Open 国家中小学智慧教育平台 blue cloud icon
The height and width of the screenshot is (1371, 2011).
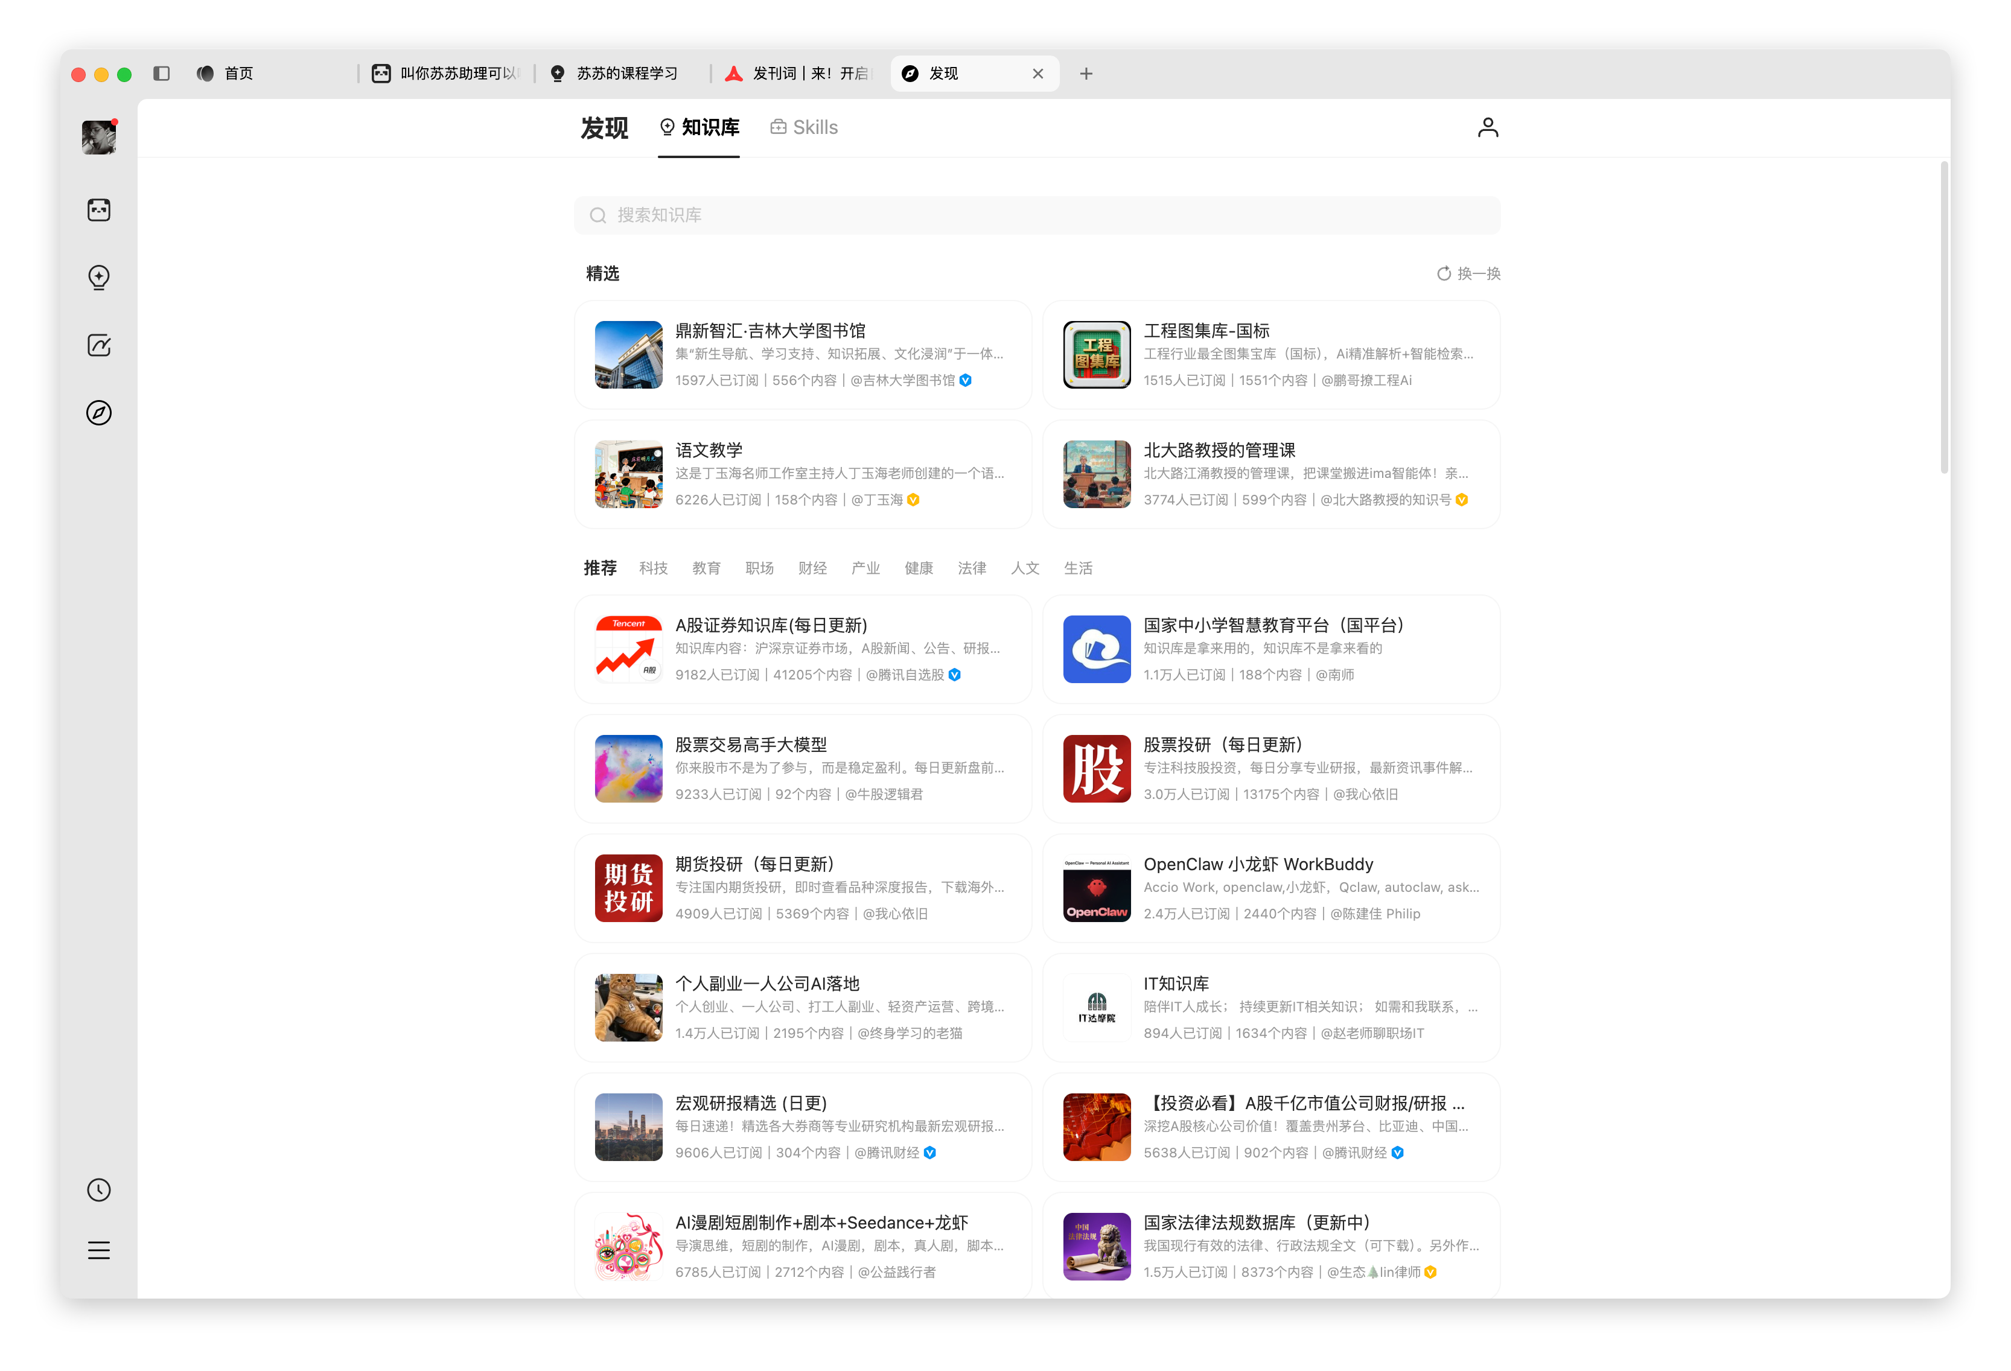coord(1097,649)
